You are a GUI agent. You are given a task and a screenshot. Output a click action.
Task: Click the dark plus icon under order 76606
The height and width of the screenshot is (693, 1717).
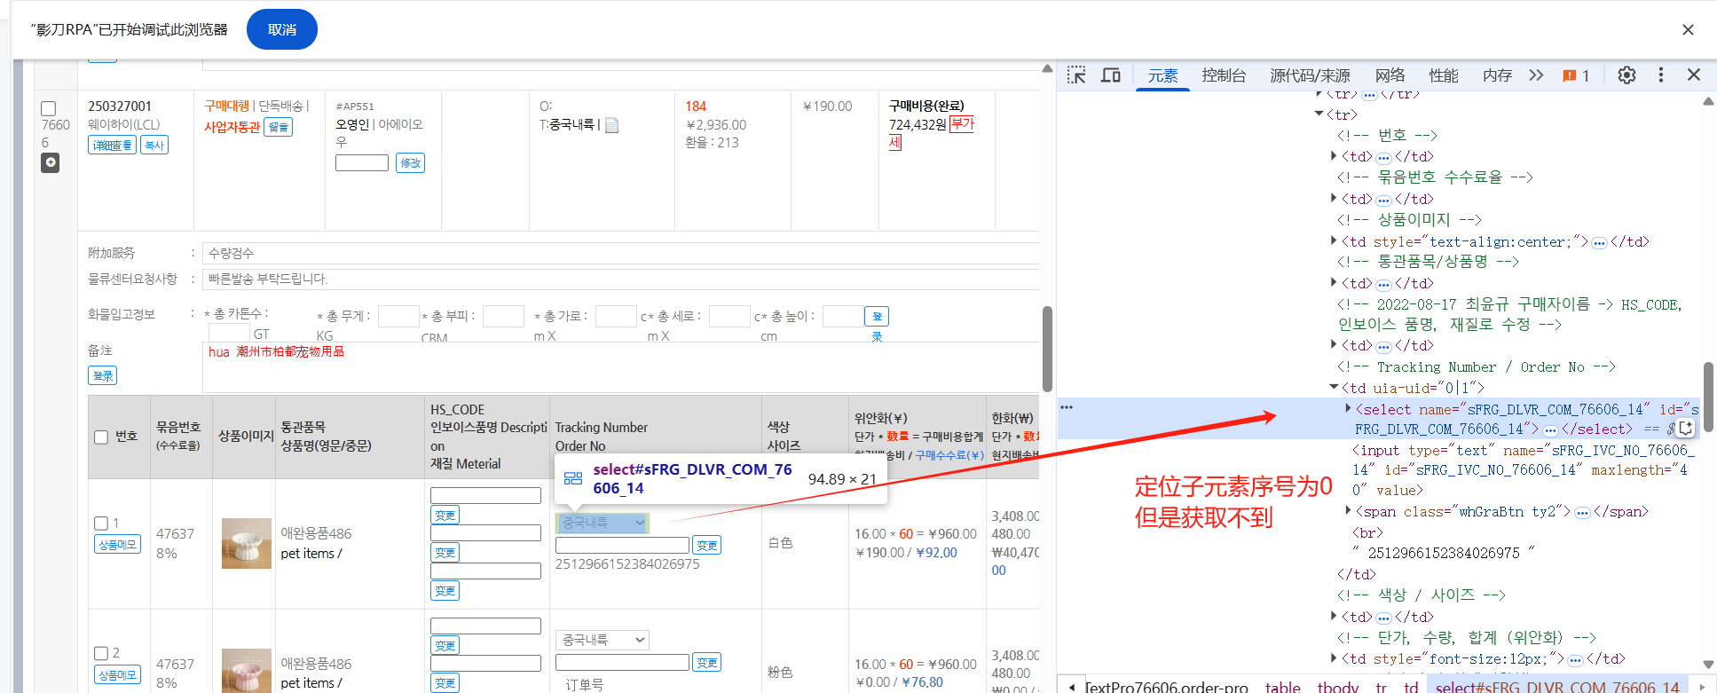(51, 162)
